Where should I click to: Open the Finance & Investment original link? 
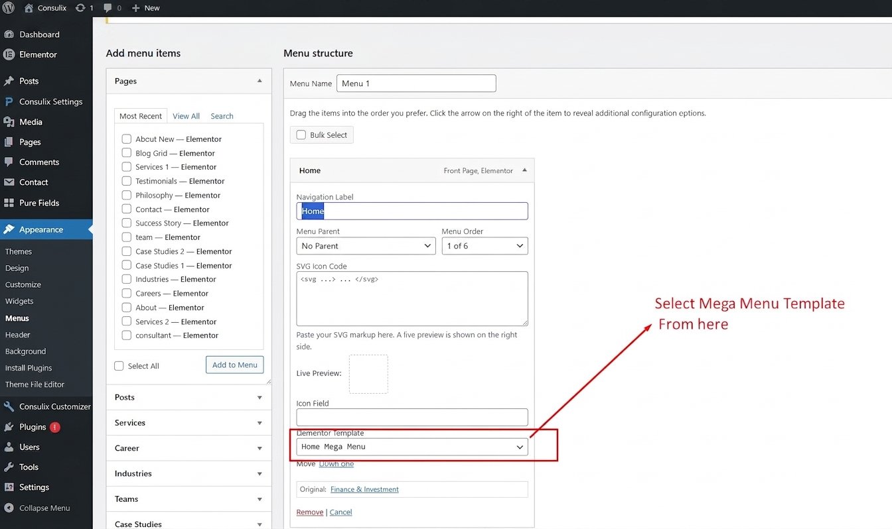point(364,489)
